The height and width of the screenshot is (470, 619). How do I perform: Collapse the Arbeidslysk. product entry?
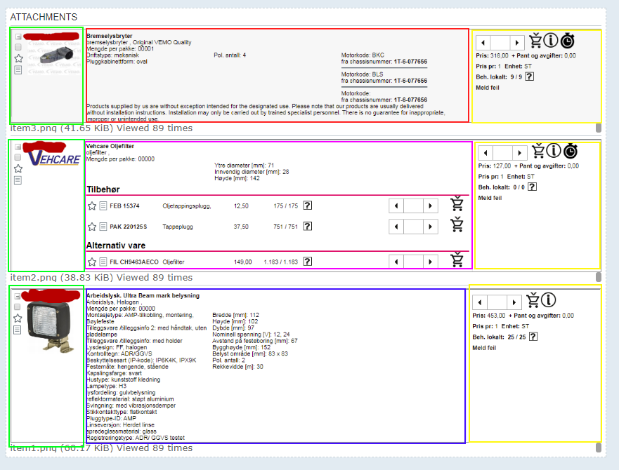coord(18,295)
